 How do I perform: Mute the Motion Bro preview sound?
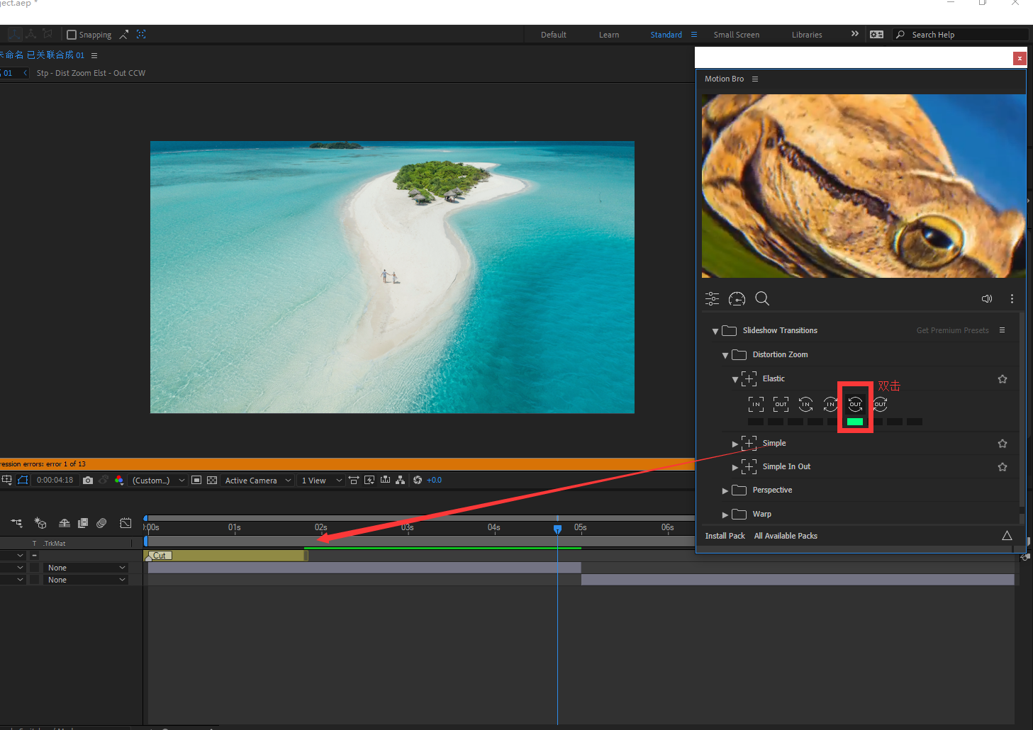pyautogui.click(x=986, y=298)
